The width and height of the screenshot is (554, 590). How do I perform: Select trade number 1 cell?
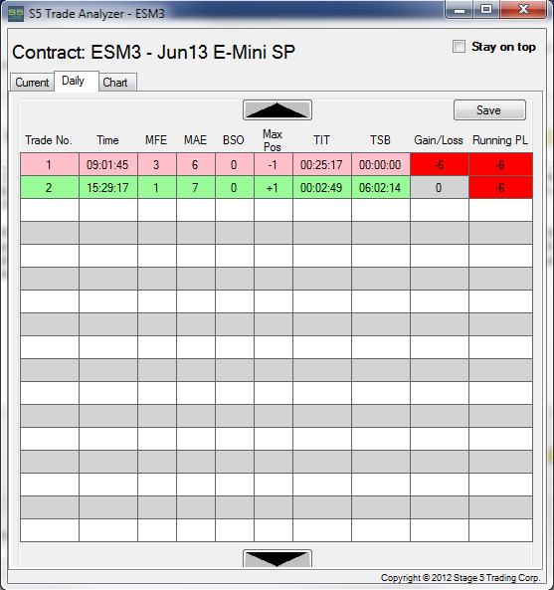pos(50,164)
